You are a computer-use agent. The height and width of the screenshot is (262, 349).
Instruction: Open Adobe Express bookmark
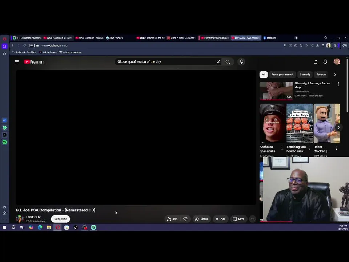(x=48, y=52)
